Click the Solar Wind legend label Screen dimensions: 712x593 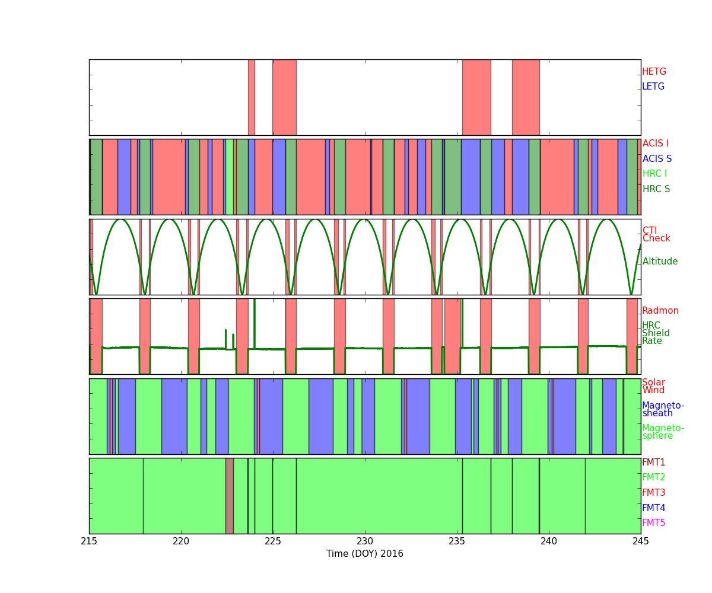[653, 387]
